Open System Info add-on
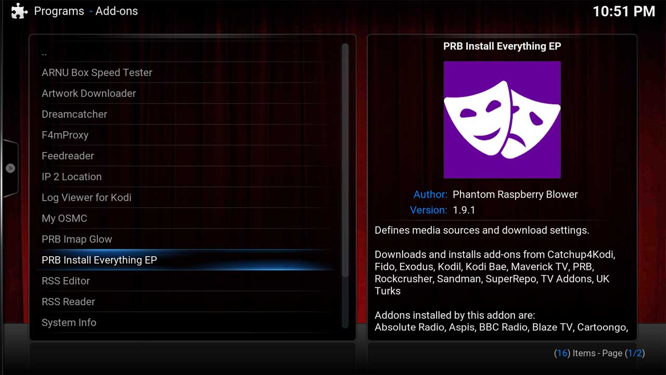The height and width of the screenshot is (375, 666). point(186,322)
